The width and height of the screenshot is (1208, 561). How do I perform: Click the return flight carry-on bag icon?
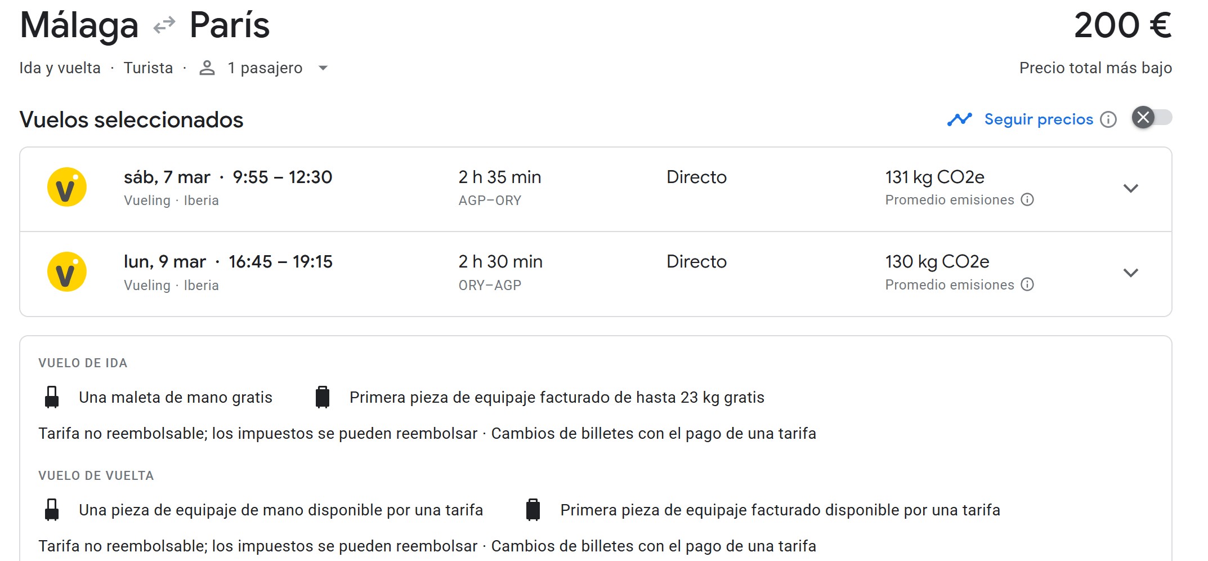pos(52,510)
